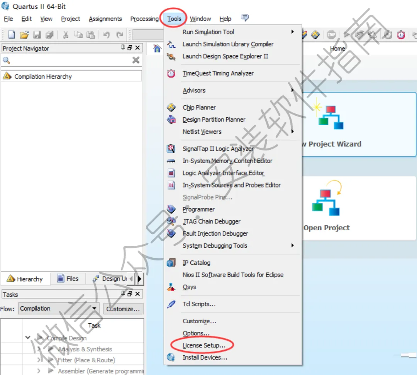
Task: Choose Launch Design Space Explorer II
Action: (233, 56)
